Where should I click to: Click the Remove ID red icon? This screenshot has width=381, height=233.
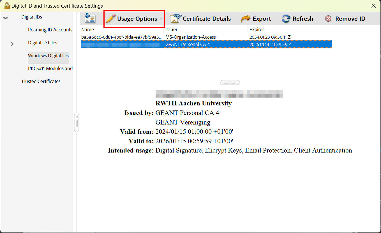click(x=328, y=19)
